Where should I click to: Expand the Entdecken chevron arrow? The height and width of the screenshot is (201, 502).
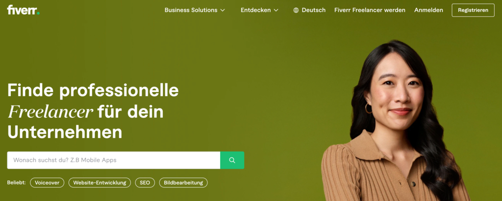point(276,10)
